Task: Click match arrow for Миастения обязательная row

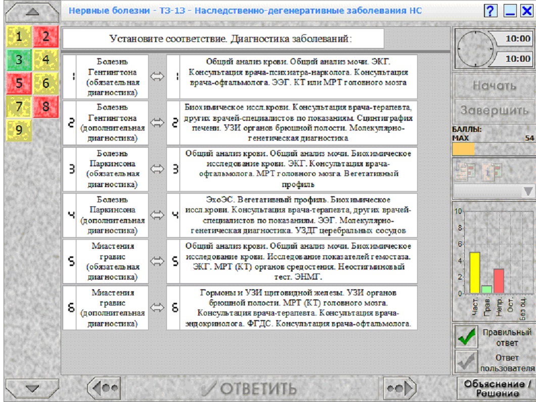Action: point(157,261)
